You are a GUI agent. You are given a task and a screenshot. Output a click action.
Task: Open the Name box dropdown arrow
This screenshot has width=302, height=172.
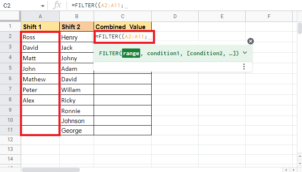pos(42,6)
